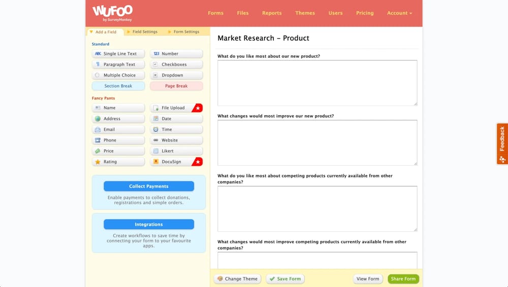Add a Price field

coord(118,151)
